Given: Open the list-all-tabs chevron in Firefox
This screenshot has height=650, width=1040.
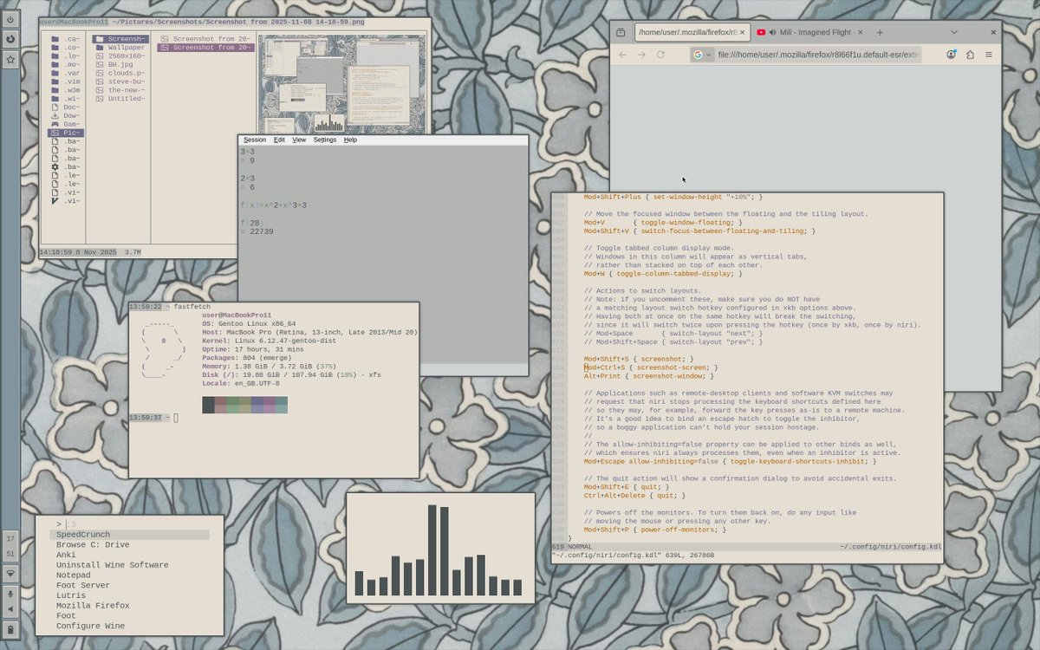Looking at the screenshot, I should point(953,32).
